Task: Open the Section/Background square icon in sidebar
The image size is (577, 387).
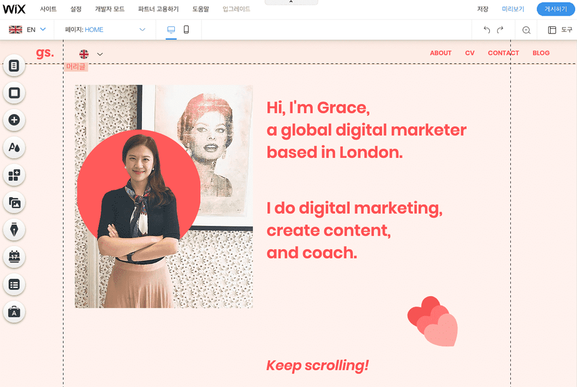Action: click(14, 93)
